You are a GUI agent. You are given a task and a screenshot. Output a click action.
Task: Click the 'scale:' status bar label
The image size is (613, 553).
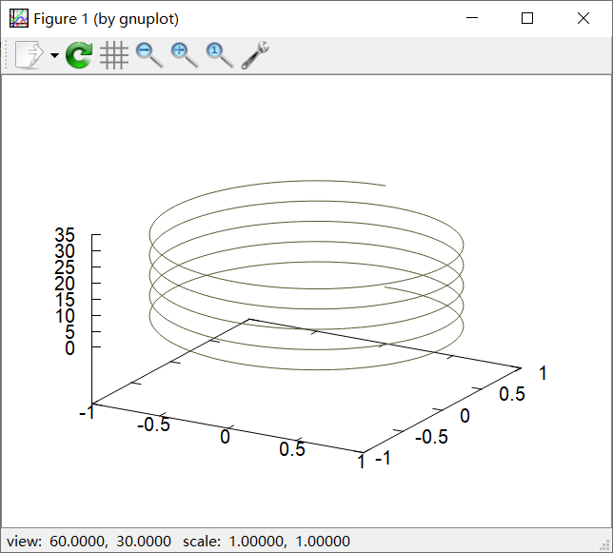tap(202, 542)
